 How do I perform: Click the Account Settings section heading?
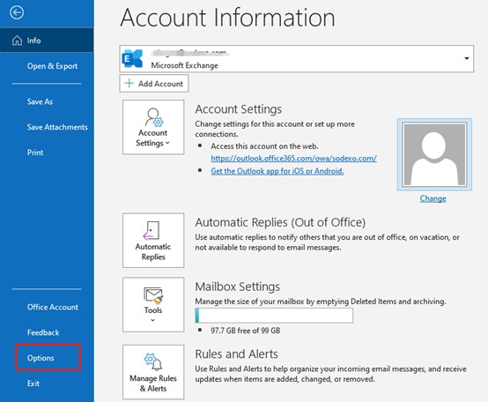coord(239,109)
